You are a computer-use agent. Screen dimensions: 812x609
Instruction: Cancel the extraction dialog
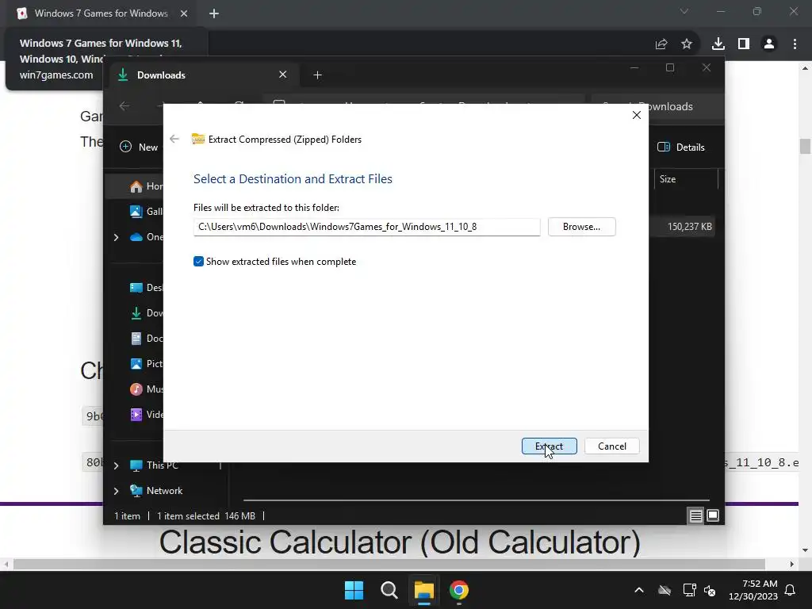tap(611, 446)
